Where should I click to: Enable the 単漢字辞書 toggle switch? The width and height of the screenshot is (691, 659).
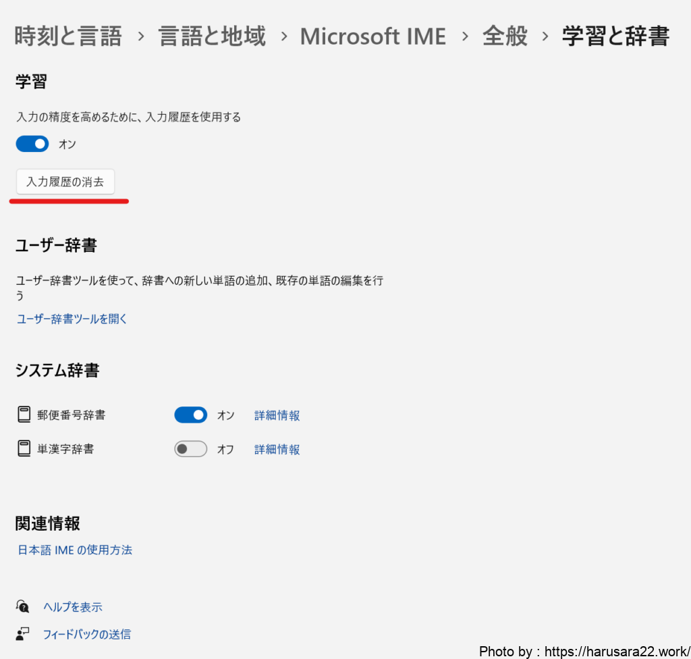[x=190, y=449]
